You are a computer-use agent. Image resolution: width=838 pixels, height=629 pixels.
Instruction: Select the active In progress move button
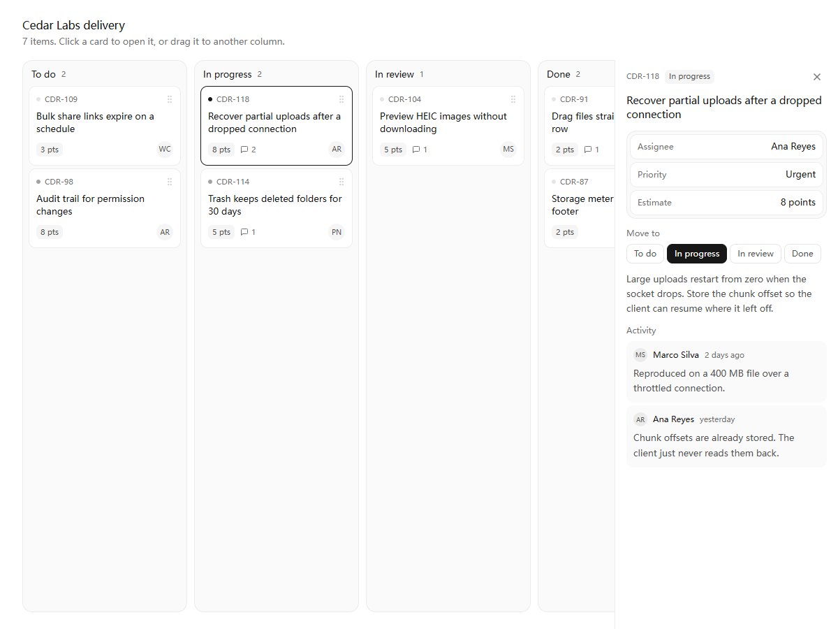tap(697, 254)
